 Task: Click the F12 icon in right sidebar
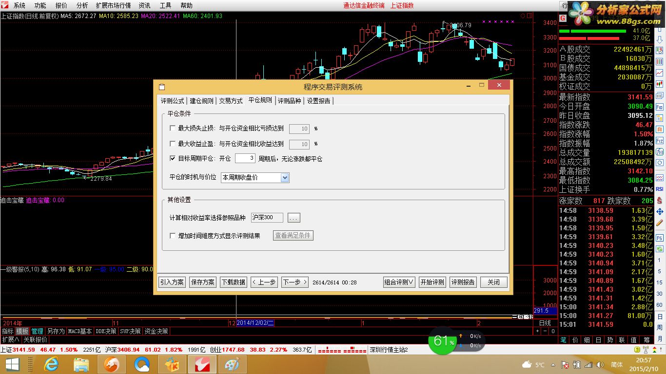[660, 141]
